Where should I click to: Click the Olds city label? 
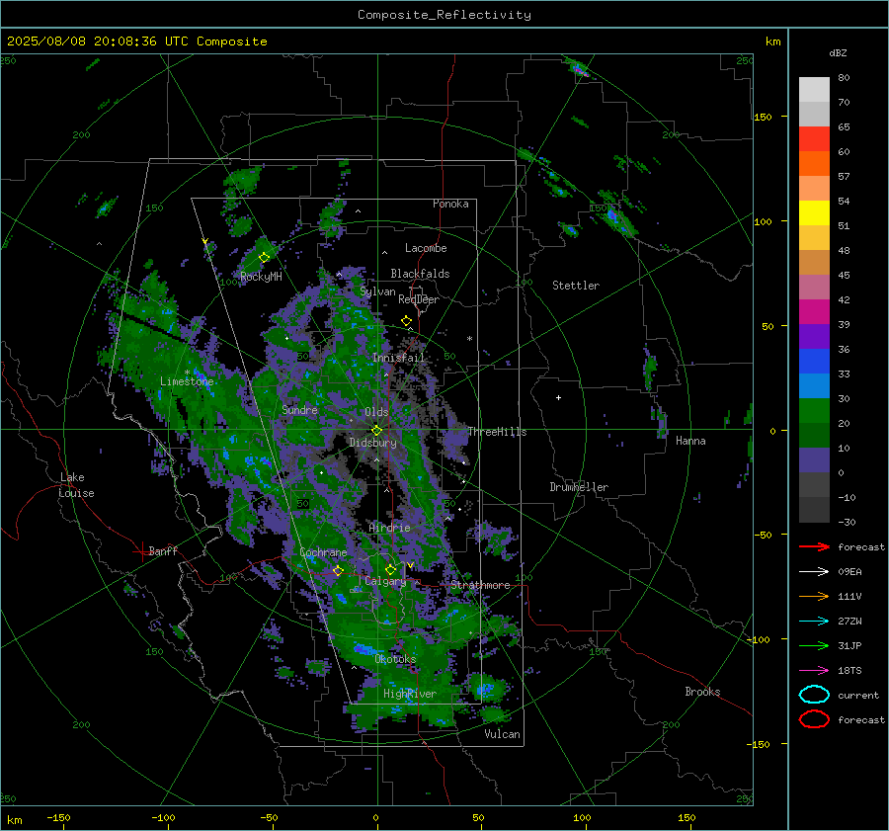coord(377,412)
